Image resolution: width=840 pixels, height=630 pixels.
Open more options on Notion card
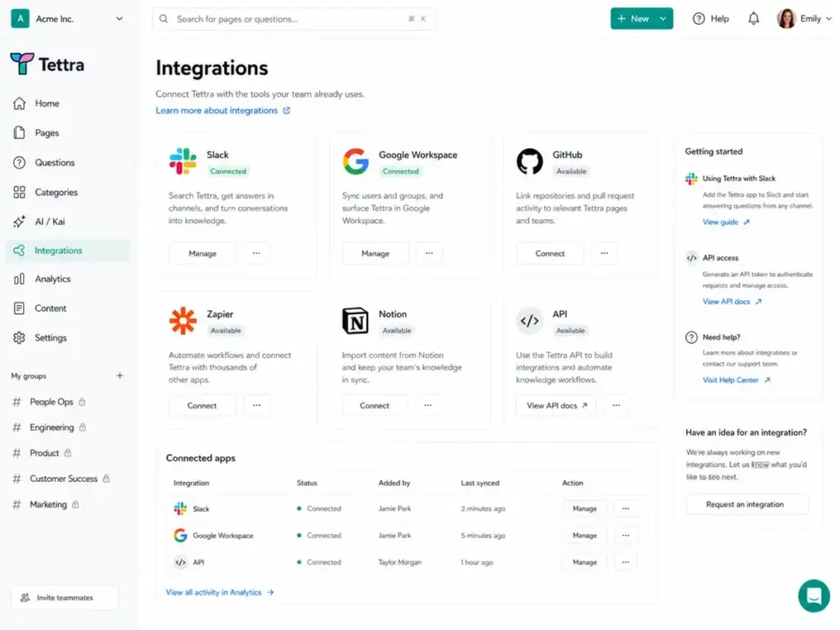(x=427, y=405)
